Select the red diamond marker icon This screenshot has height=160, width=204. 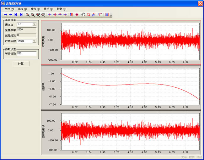click(77, 14)
